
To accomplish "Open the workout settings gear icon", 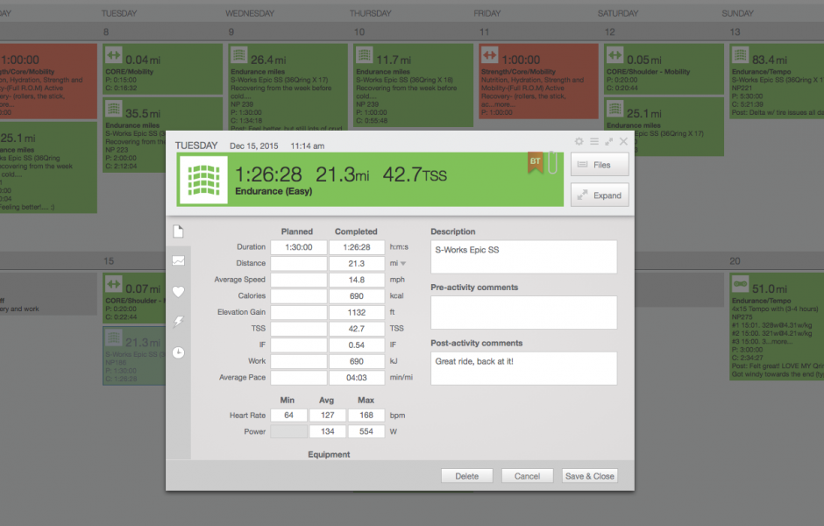I will click(579, 141).
